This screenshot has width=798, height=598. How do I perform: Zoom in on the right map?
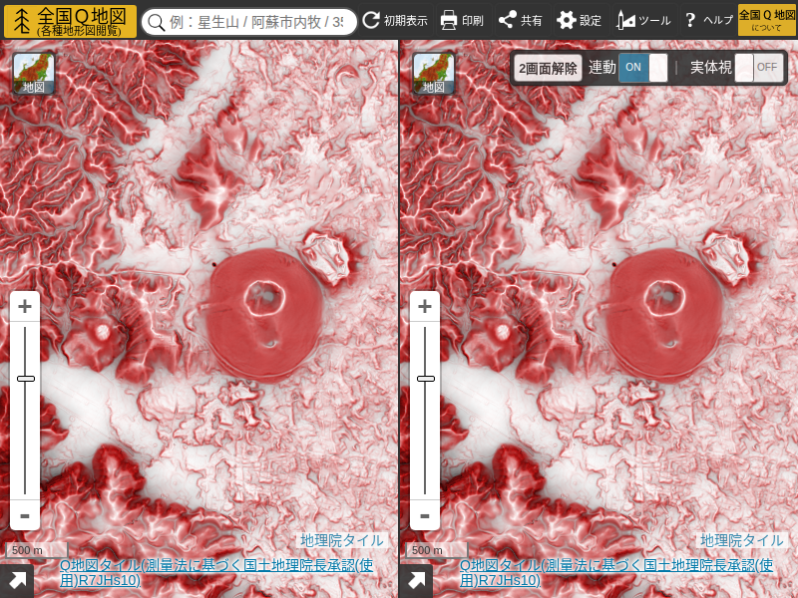tap(425, 306)
